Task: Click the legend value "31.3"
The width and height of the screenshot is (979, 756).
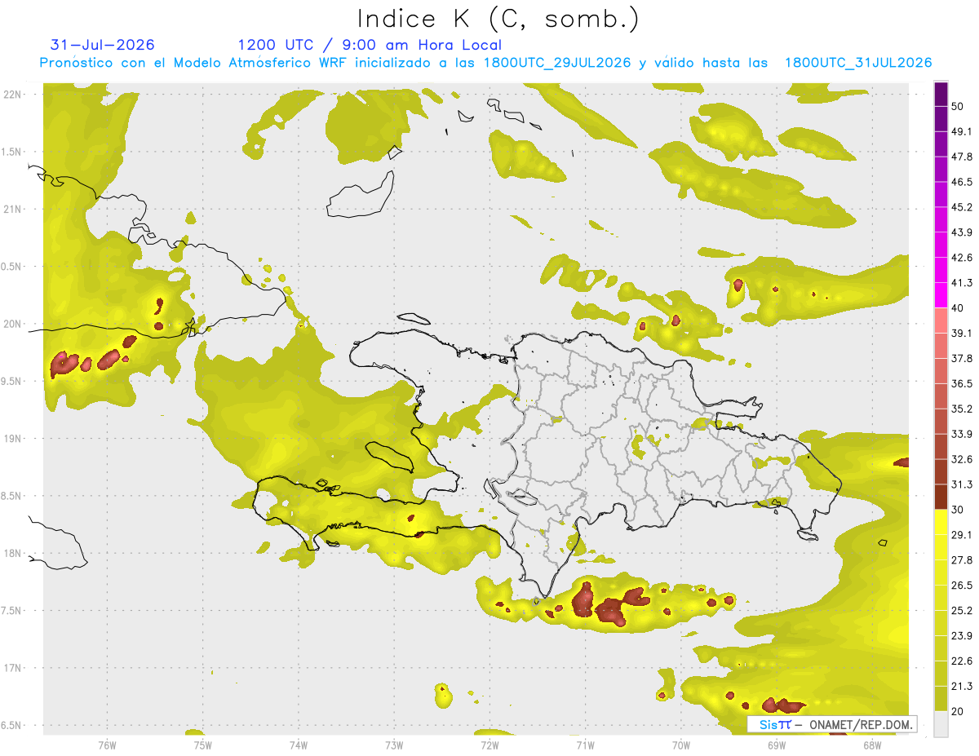Action: pyautogui.click(x=962, y=484)
